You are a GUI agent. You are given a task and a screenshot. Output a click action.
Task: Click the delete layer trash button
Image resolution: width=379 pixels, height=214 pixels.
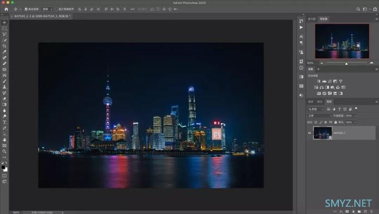coord(372,211)
